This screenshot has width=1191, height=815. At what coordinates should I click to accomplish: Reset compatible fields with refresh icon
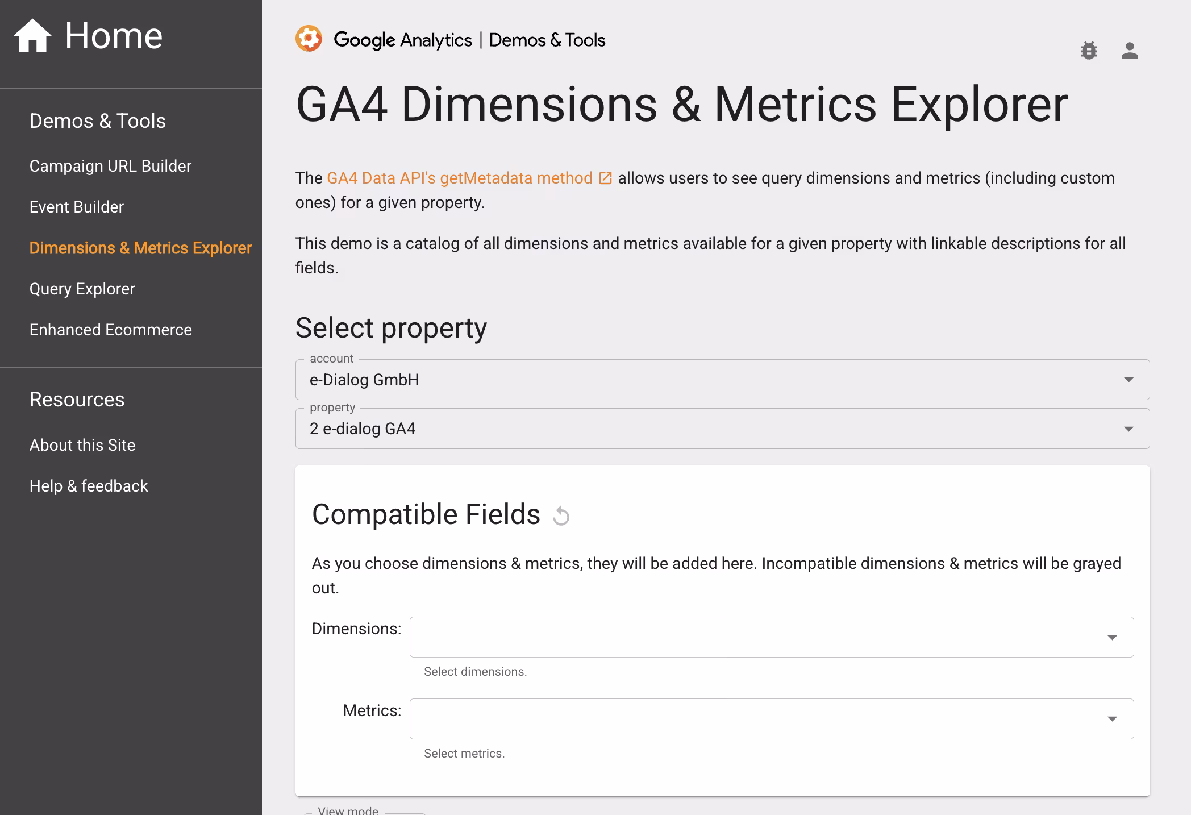pos(561,515)
